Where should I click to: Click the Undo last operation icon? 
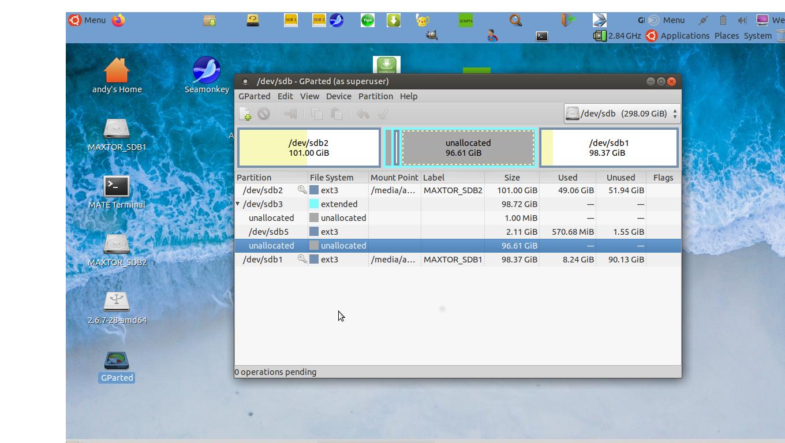pyautogui.click(x=362, y=114)
